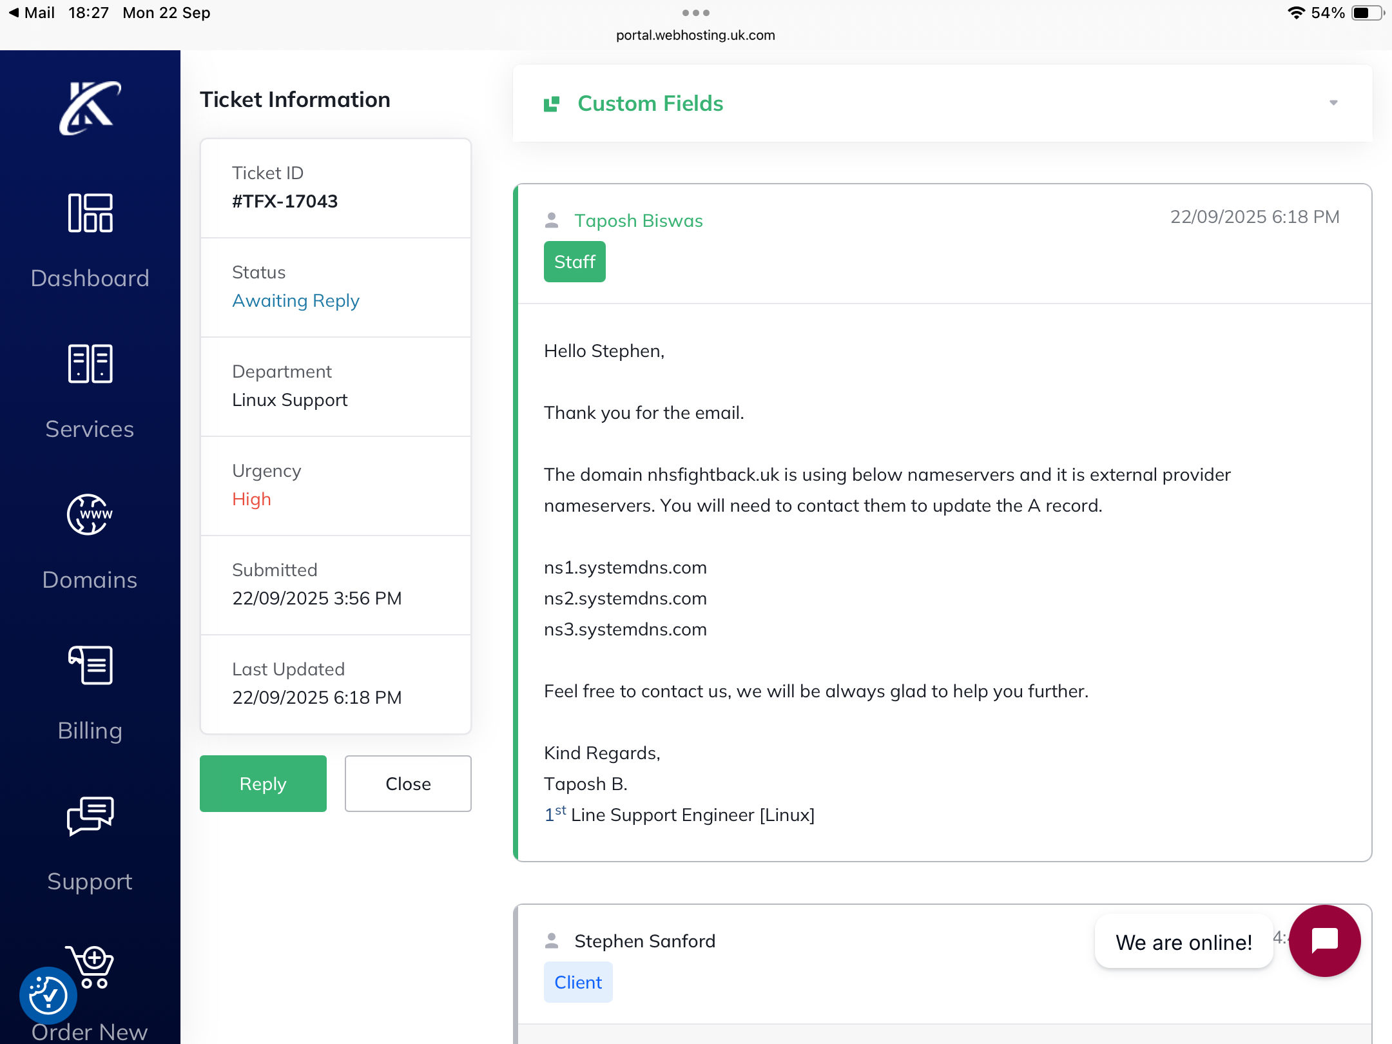Tap the Back to Mail indicator
The image size is (1392, 1044).
pos(32,13)
